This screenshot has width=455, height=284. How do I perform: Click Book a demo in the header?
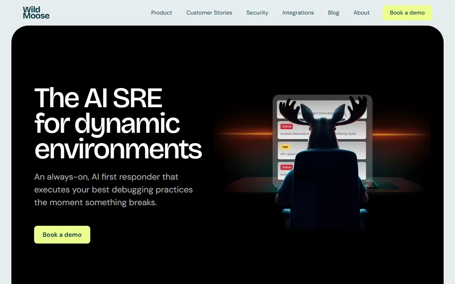coord(407,13)
